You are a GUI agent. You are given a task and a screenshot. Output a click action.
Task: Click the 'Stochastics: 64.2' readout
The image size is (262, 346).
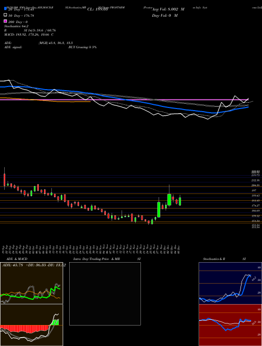(16, 26)
